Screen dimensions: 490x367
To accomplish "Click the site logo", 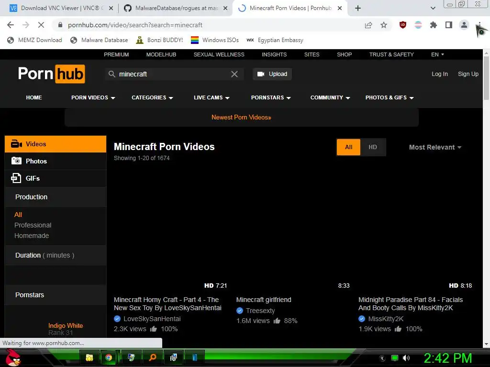I will [x=52, y=74].
